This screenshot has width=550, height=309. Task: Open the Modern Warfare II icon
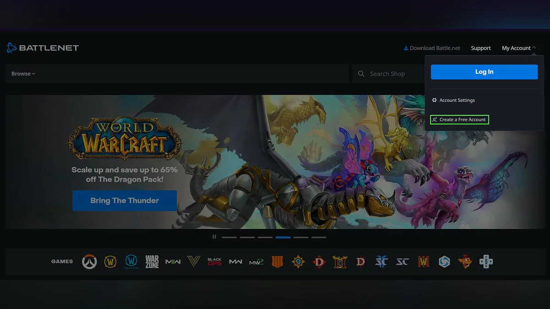coord(256,262)
